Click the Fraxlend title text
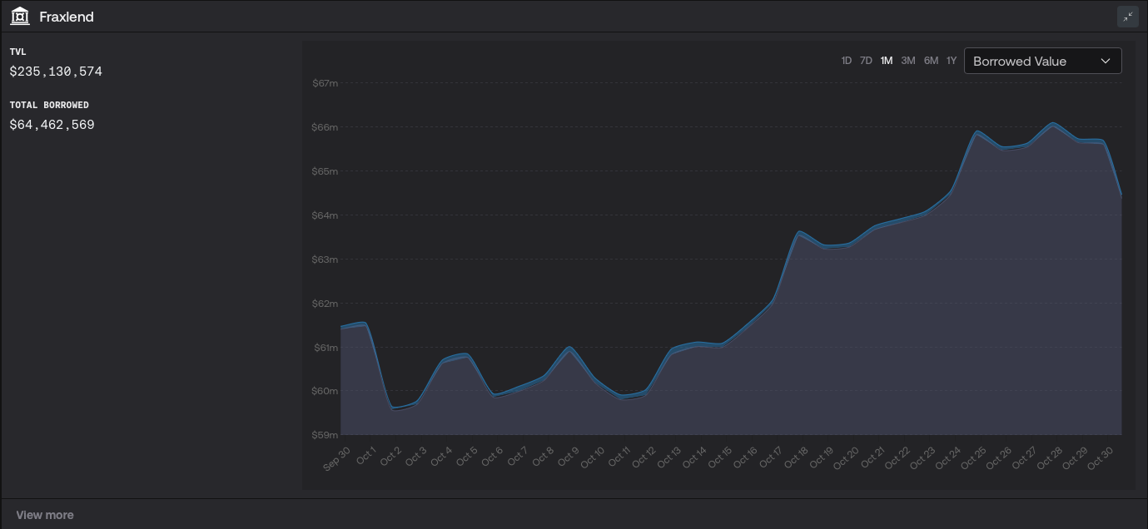This screenshot has height=529, width=1148. click(67, 17)
